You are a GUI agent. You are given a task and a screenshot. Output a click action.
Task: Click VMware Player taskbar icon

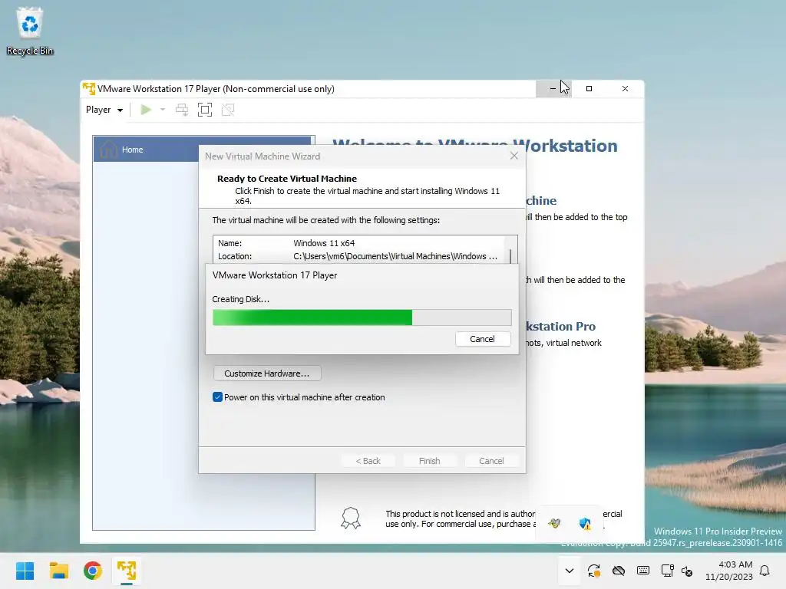[127, 571]
